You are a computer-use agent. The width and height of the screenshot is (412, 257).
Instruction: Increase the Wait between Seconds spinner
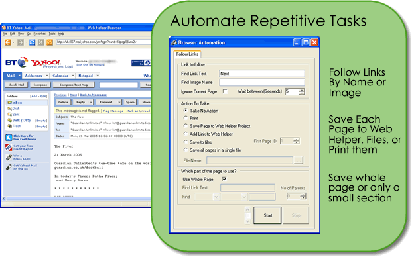[x=301, y=90]
